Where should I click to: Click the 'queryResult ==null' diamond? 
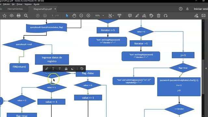coord(24,45)
